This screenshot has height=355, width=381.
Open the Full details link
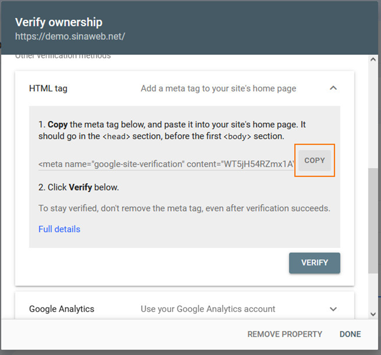pos(59,229)
